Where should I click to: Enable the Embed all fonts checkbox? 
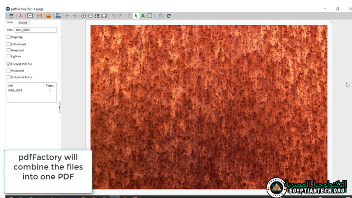tap(9, 77)
